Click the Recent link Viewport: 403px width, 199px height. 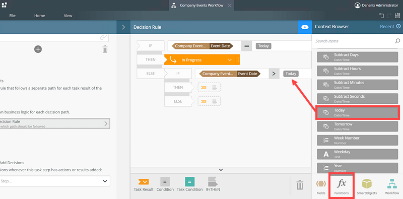[x=387, y=27]
